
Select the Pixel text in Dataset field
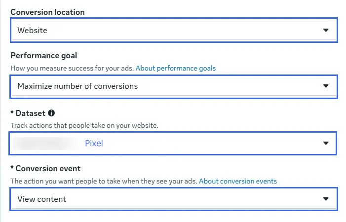pyautogui.click(x=94, y=143)
